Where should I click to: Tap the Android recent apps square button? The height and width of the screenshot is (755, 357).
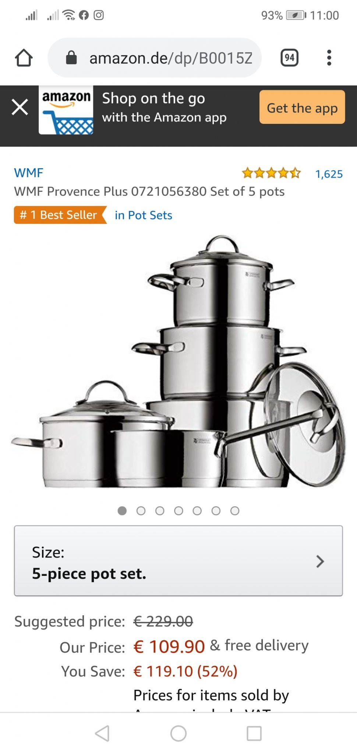[254, 734]
